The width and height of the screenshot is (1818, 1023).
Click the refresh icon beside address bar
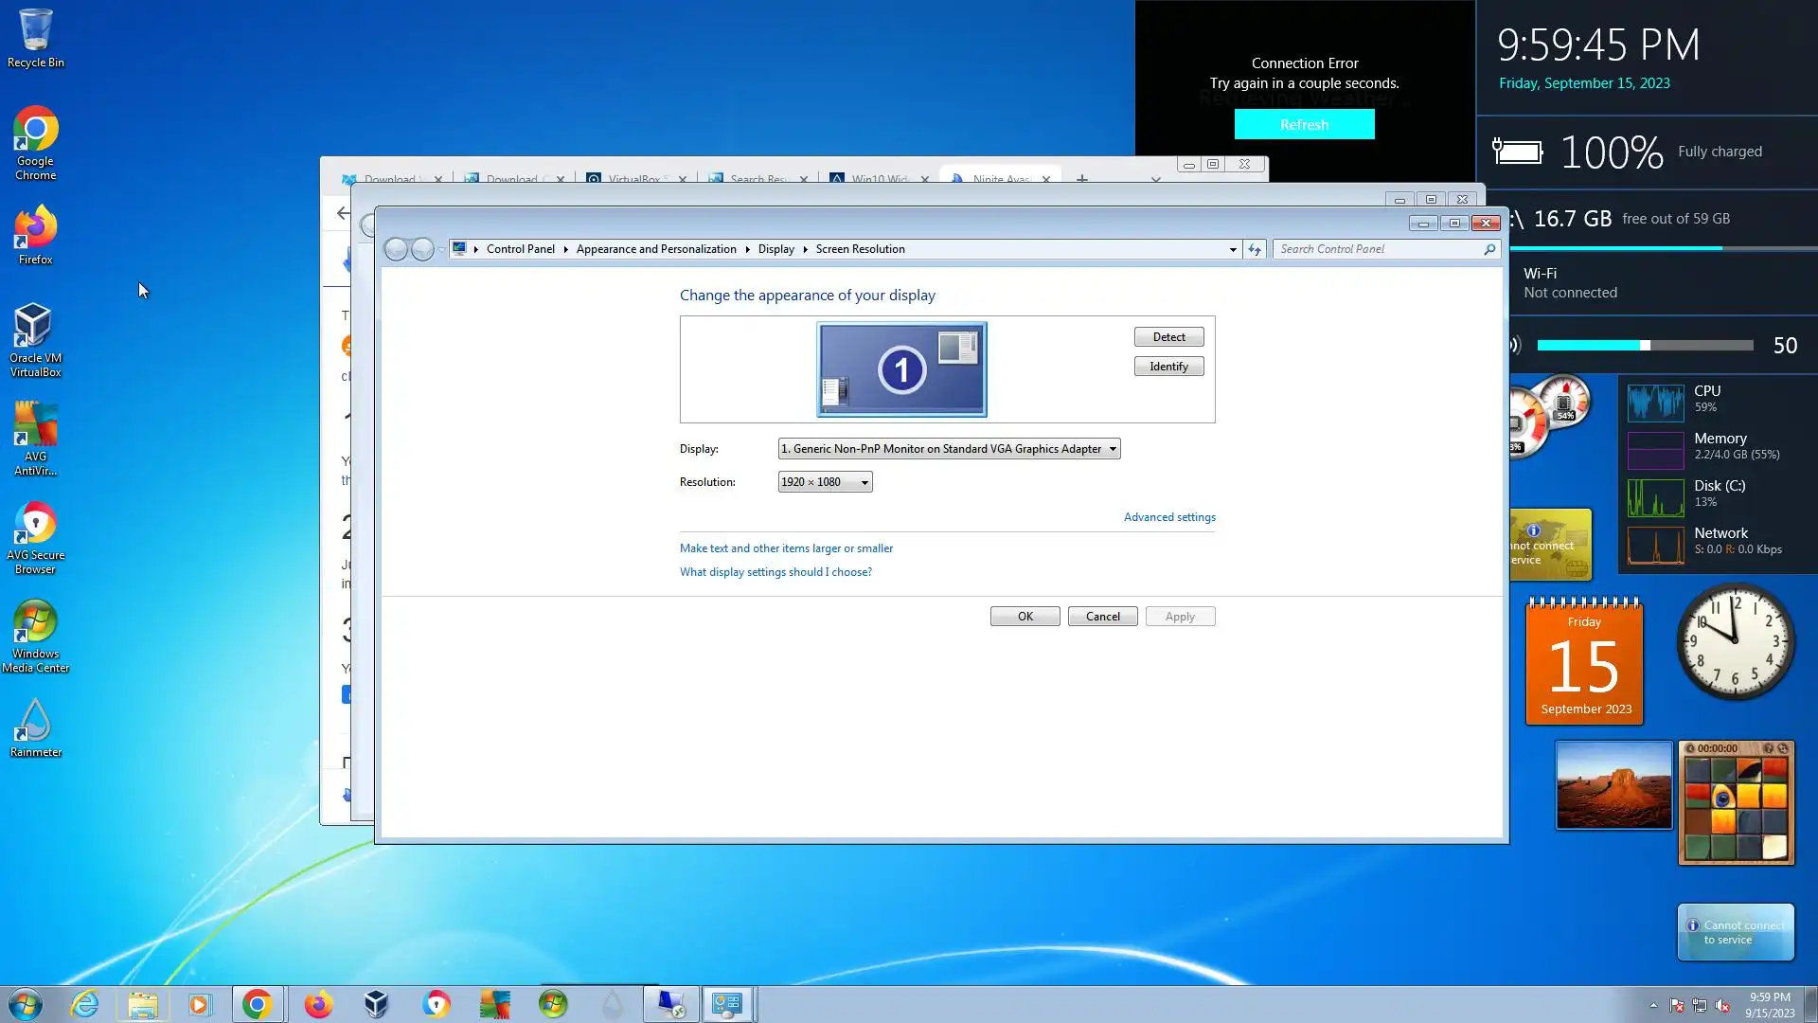pos(1255,249)
